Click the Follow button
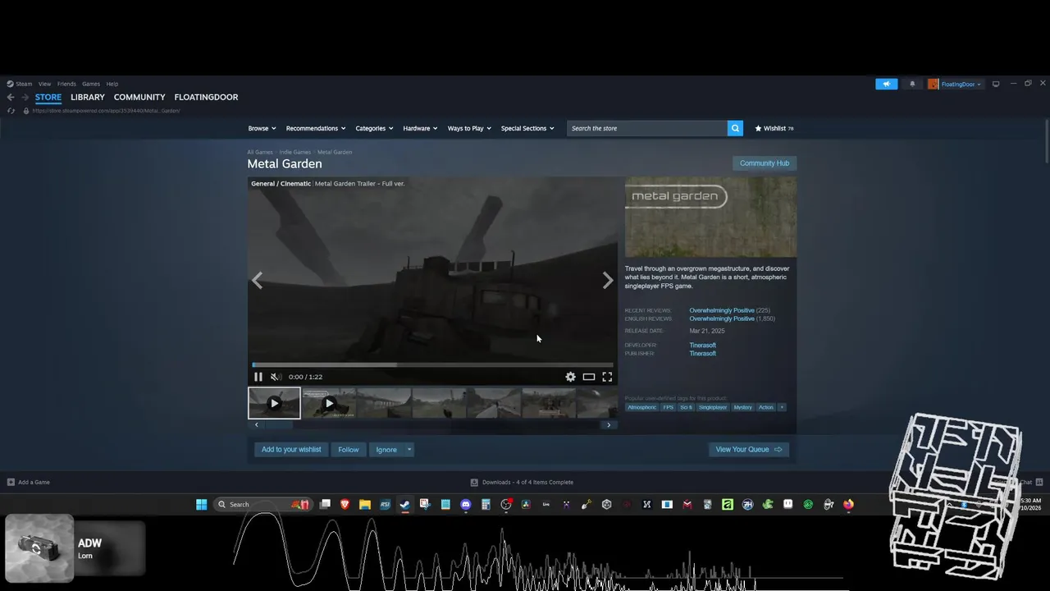The height and width of the screenshot is (591, 1050). [349, 449]
